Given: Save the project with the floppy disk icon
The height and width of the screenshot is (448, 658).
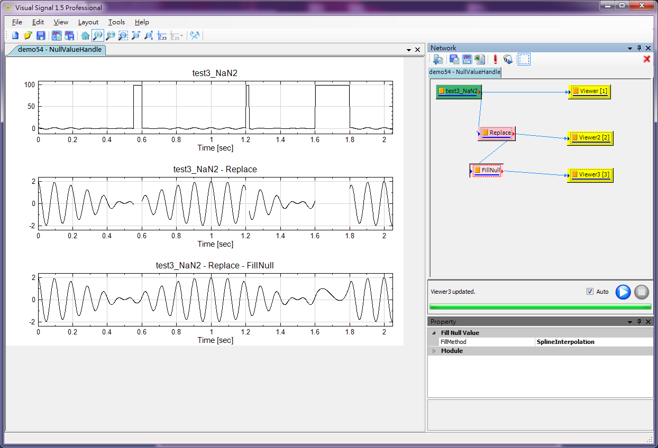Looking at the screenshot, I should [x=41, y=35].
